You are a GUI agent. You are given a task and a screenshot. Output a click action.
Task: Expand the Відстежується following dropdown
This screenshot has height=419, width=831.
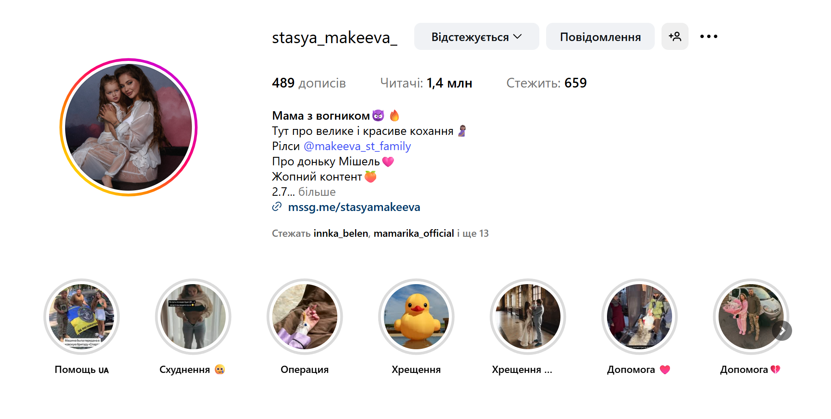(x=476, y=36)
